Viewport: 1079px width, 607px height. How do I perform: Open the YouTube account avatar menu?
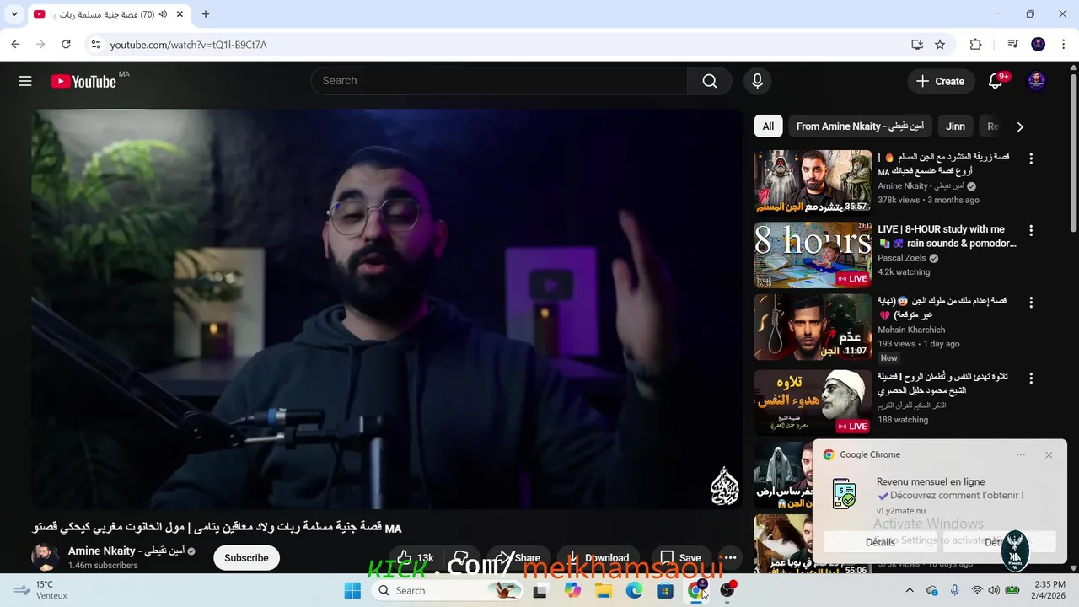[1036, 81]
